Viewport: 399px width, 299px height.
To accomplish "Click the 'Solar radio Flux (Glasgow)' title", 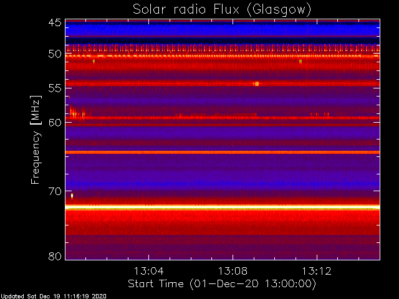I will [x=222, y=10].
